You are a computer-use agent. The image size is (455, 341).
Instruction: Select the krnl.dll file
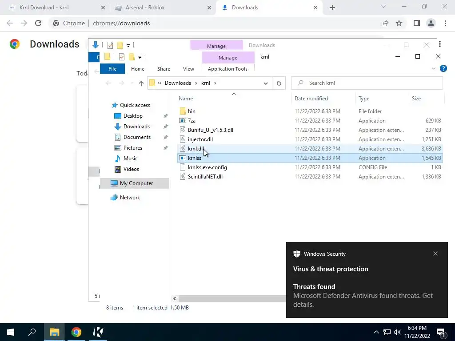coord(309,148)
